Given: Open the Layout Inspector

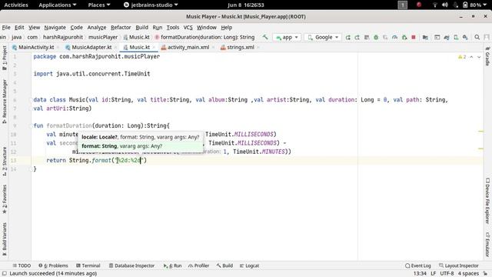Looking at the screenshot, I should [459, 265].
